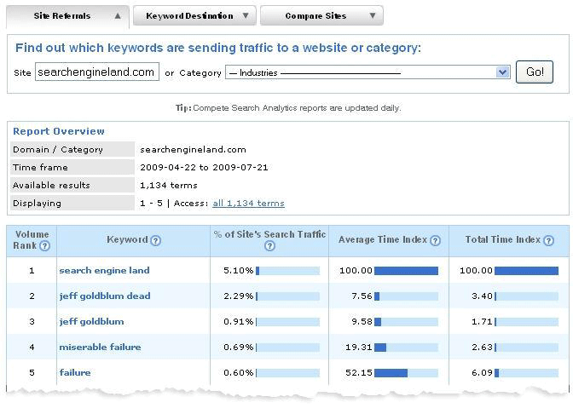Click % of Site's Search Traffic header
Screen dimensions: 573x408
(269, 234)
